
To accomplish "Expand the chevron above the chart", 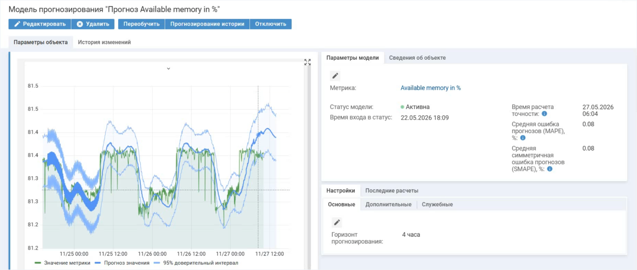I will [168, 69].
